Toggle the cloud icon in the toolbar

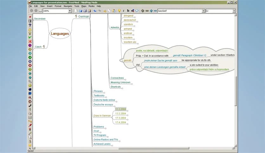(137, 11)
